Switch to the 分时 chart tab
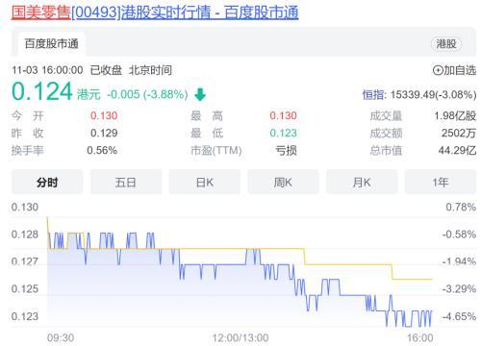The height and width of the screenshot is (346, 481). tap(47, 183)
